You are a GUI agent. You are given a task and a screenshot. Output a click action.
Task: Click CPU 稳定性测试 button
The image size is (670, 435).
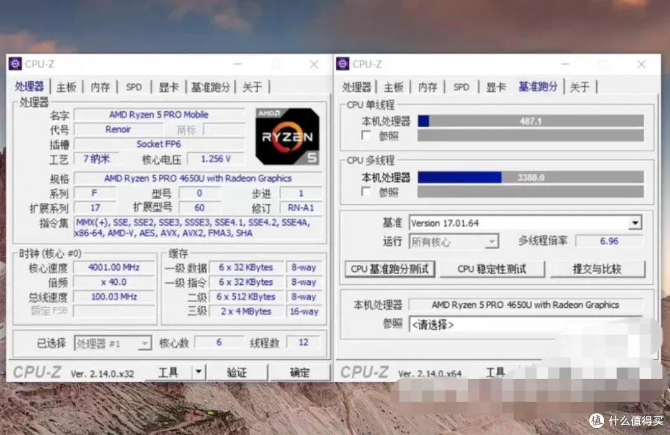(492, 269)
